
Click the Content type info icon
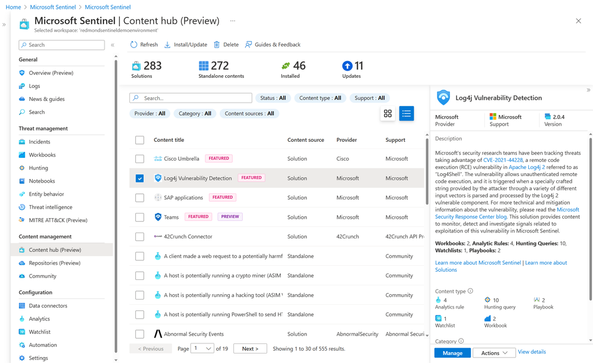point(471,291)
